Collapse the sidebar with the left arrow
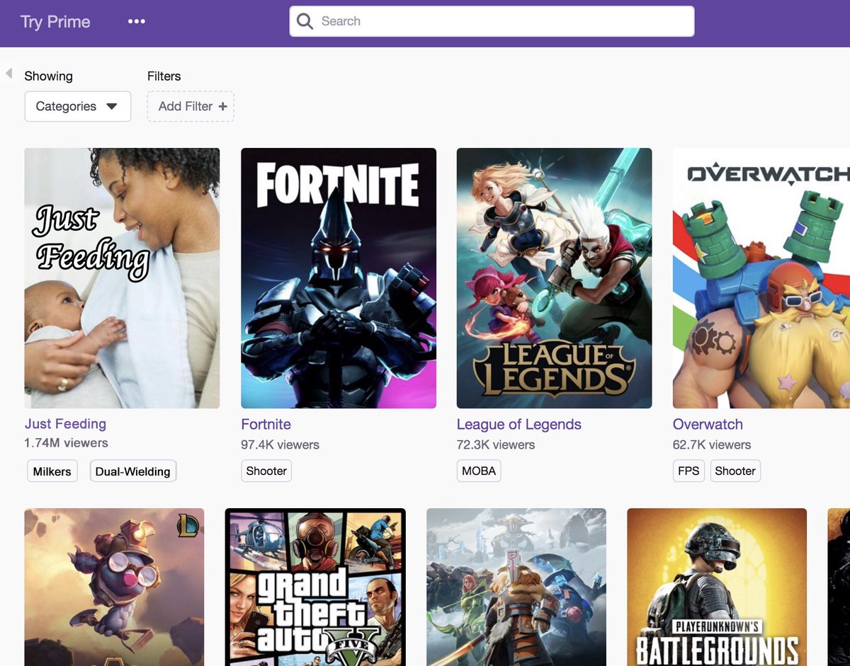The image size is (850, 666). point(8,74)
